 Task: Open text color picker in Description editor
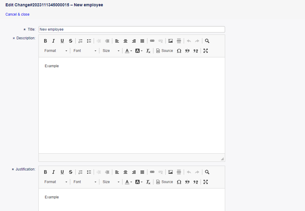point(128,51)
